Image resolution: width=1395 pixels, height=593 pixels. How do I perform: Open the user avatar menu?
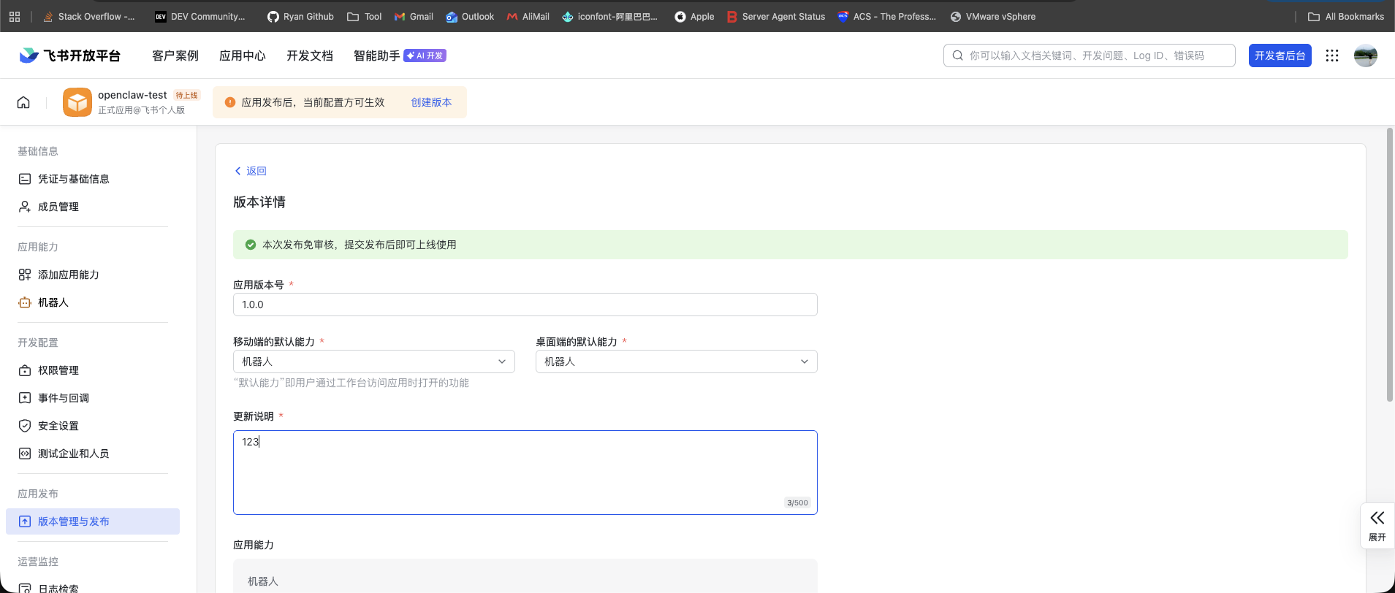click(x=1366, y=56)
